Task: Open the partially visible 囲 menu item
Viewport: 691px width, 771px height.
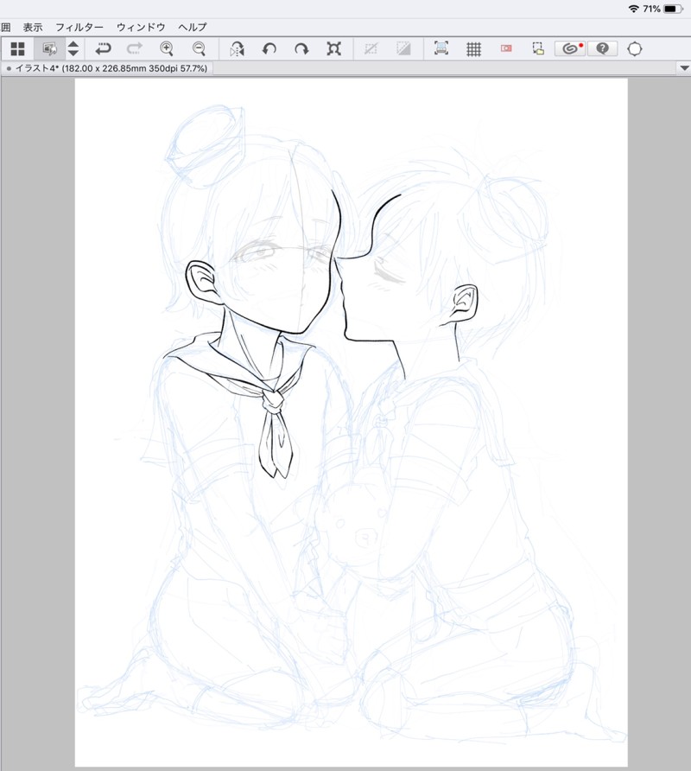Action: coord(5,28)
